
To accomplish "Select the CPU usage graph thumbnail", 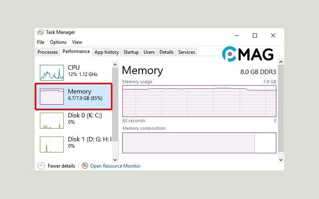I will (52, 73).
